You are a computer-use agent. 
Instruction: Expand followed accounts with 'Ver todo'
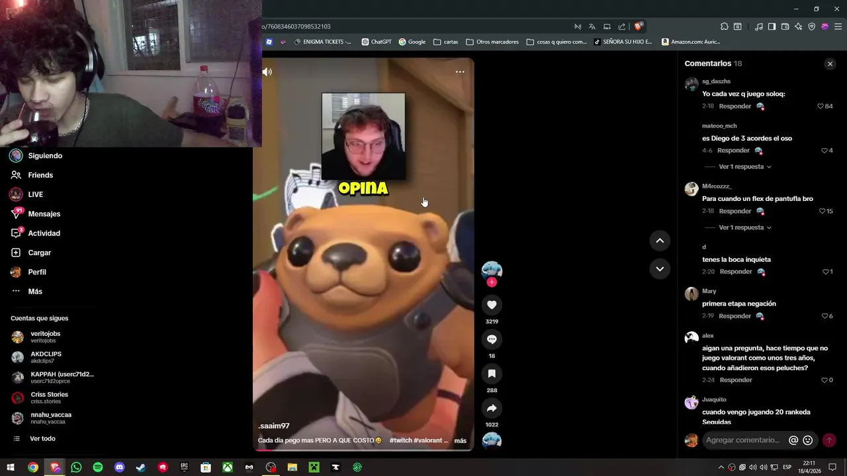tap(42, 439)
